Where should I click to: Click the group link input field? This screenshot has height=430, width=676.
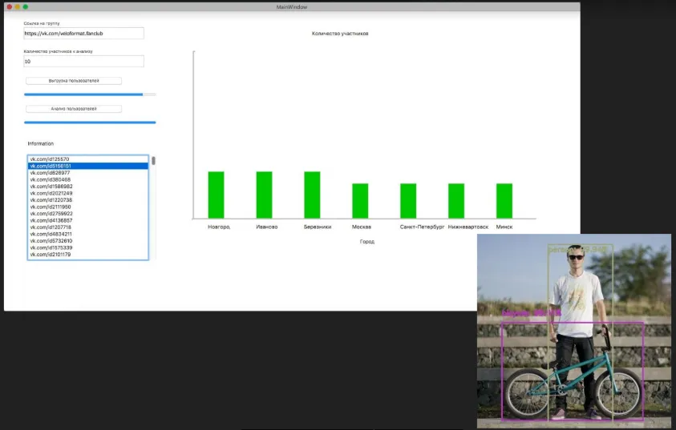pyautogui.click(x=83, y=34)
